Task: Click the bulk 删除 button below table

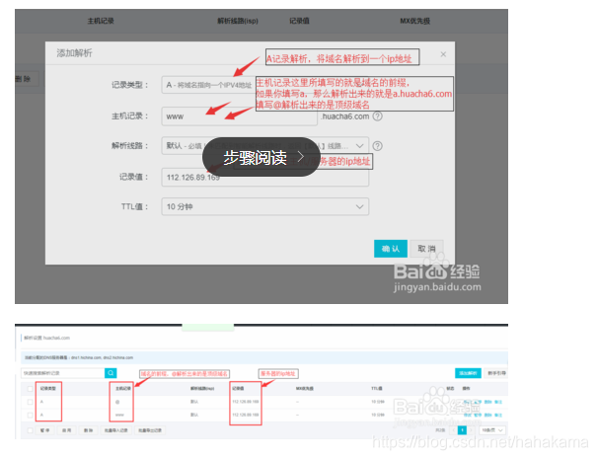Action: pos(88,430)
